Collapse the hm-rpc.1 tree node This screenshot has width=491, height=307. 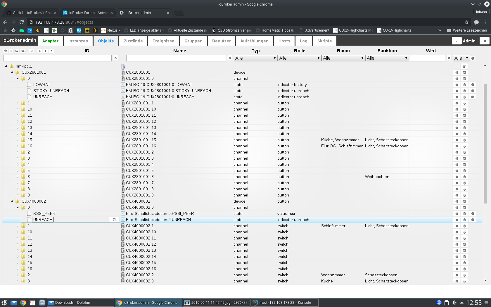[x=6, y=66]
